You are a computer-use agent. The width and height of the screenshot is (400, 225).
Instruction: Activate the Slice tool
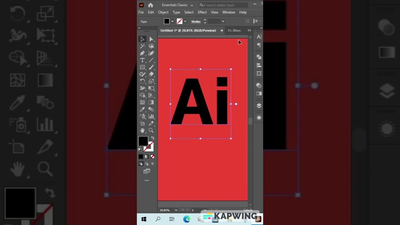(151, 123)
